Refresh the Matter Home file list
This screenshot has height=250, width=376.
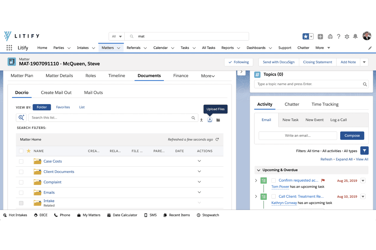point(217,139)
